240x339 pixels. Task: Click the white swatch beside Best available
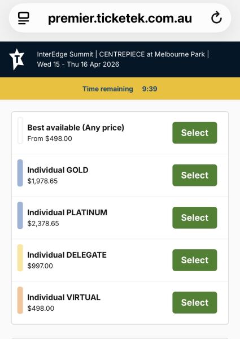click(x=20, y=131)
